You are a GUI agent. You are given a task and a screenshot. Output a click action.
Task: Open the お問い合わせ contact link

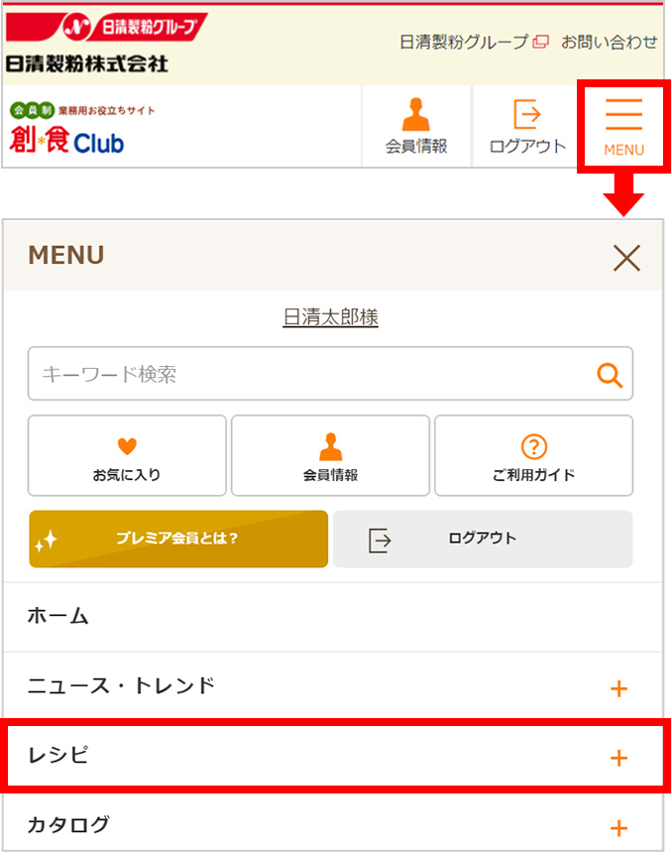[x=610, y=42]
